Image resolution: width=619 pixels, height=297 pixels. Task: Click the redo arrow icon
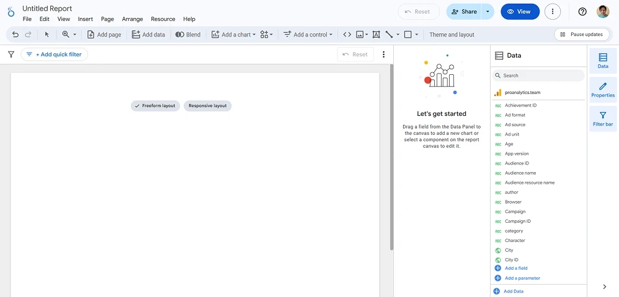[28, 35]
